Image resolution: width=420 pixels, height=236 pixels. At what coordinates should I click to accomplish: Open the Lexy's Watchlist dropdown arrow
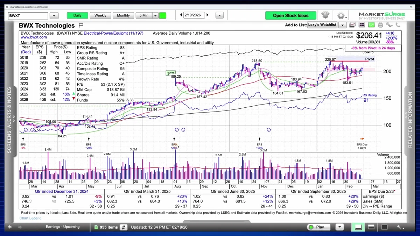point(342,25)
